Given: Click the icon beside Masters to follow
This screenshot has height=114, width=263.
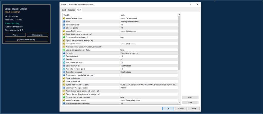Looking at the screenshot, I should click(64, 47).
